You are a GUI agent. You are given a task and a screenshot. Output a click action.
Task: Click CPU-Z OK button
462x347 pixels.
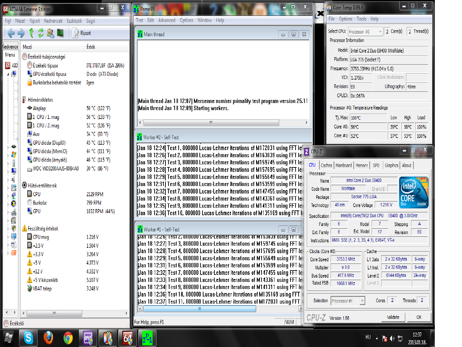click(x=419, y=317)
